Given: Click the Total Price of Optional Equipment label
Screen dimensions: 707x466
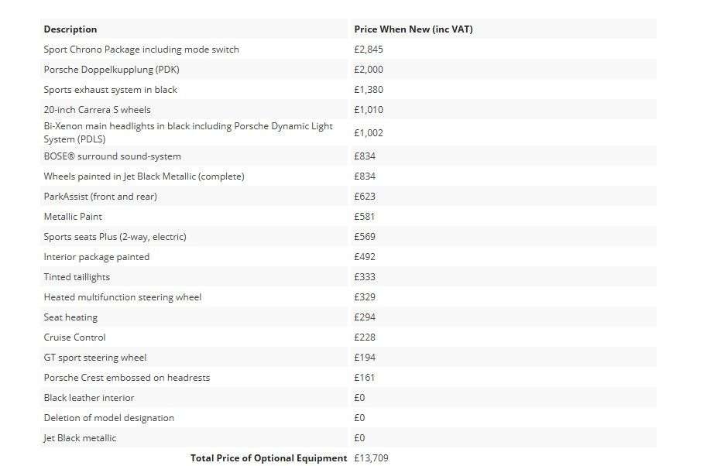Looking at the screenshot, I should pos(269,458).
